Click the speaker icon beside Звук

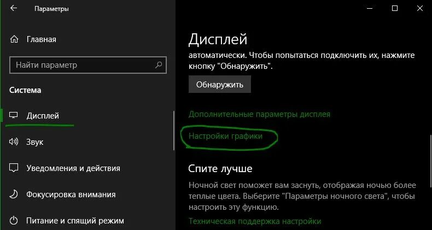tap(14, 141)
